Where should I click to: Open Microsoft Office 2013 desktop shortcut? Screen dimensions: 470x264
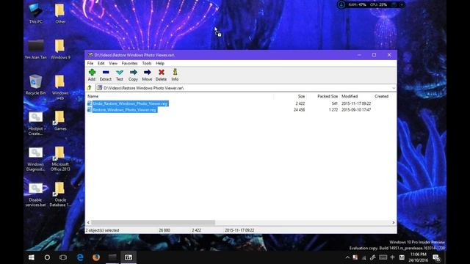click(x=60, y=158)
